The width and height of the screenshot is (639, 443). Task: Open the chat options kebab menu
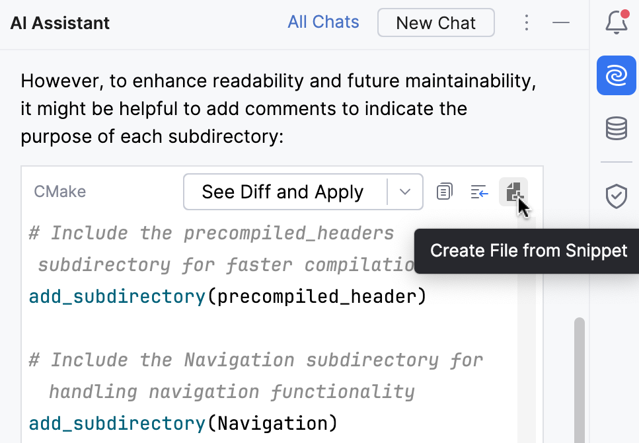(527, 22)
